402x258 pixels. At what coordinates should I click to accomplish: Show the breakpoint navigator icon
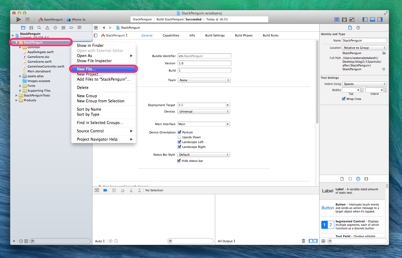tap(71, 28)
